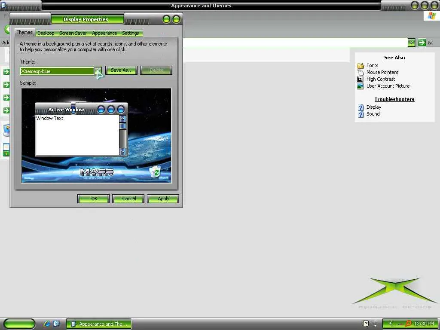Click the second green task arrow

(x=6, y=85)
